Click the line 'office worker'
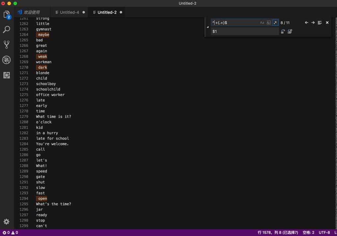 click(50, 95)
